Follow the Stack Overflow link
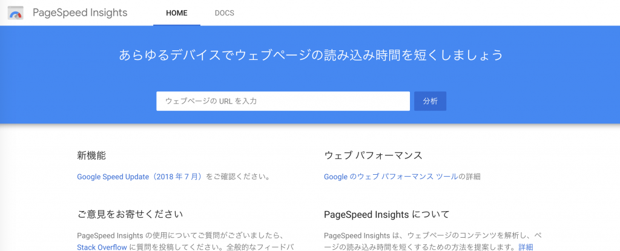Viewport: 620px width, 251px height. 102,247
